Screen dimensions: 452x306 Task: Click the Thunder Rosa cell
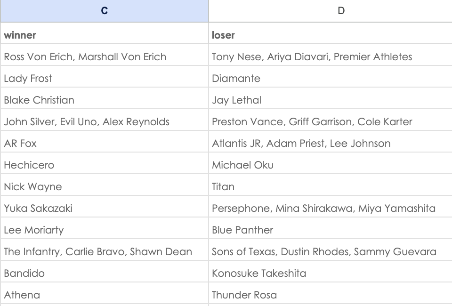click(x=331, y=293)
